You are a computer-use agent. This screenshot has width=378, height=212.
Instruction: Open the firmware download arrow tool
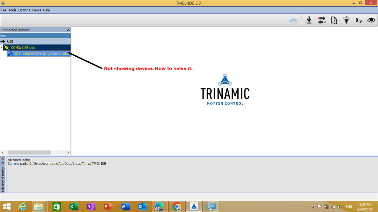coord(309,20)
